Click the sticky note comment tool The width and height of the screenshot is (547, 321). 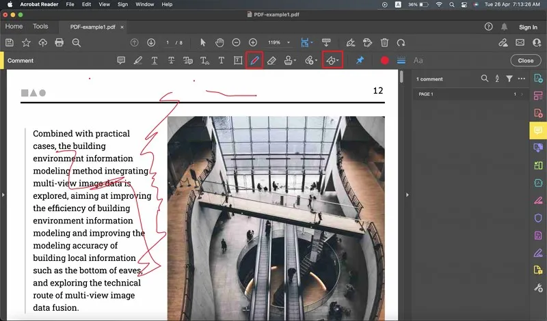click(x=121, y=60)
